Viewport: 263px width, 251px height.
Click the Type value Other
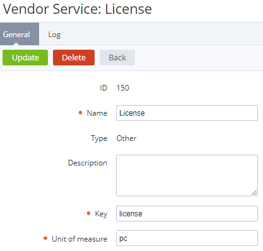tap(126, 138)
